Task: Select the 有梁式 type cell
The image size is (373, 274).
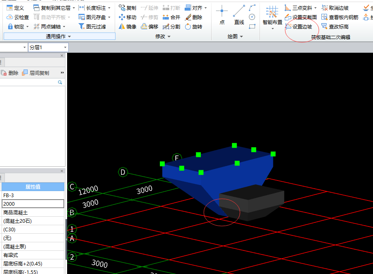Action: pos(33,255)
